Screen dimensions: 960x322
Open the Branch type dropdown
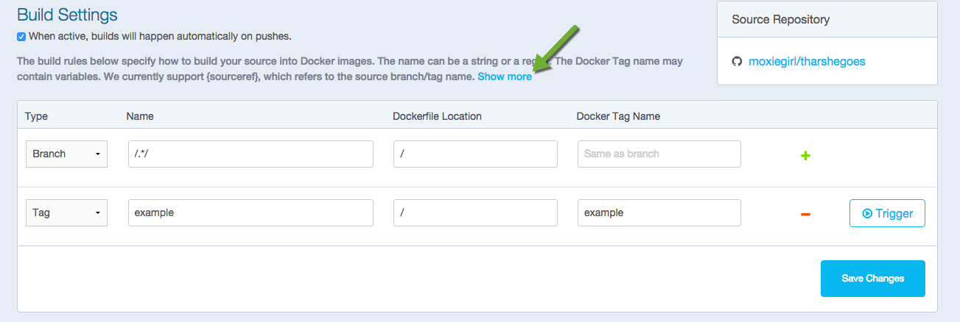66,154
